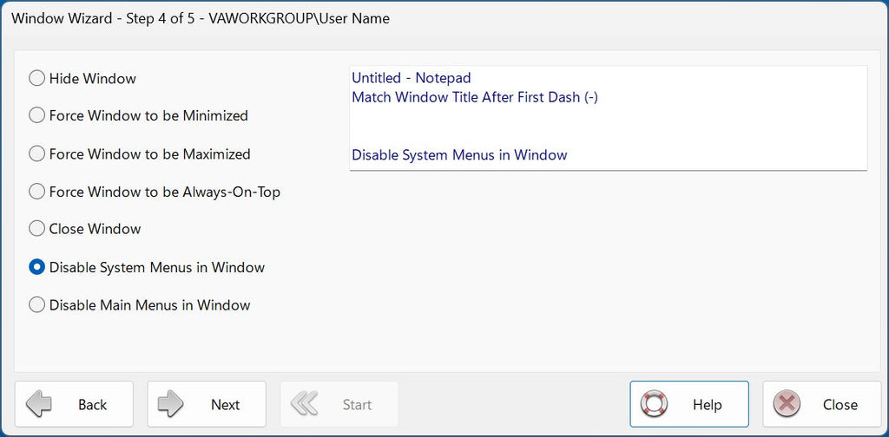This screenshot has width=889, height=437.
Task: Click the right arrow icon on Next
Action: point(171,404)
